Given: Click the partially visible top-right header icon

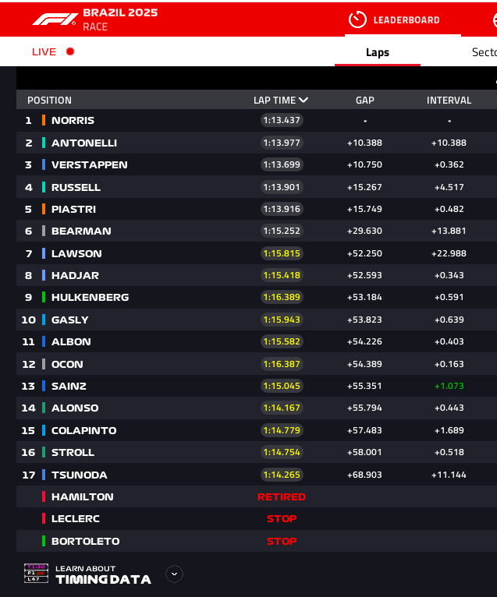Looking at the screenshot, I should click(x=493, y=19).
